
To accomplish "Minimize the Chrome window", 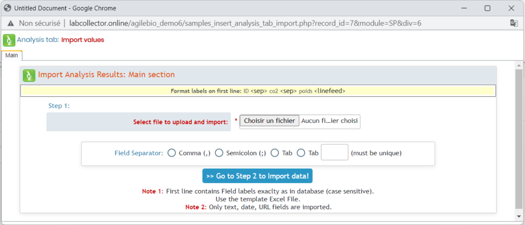I will point(464,8).
